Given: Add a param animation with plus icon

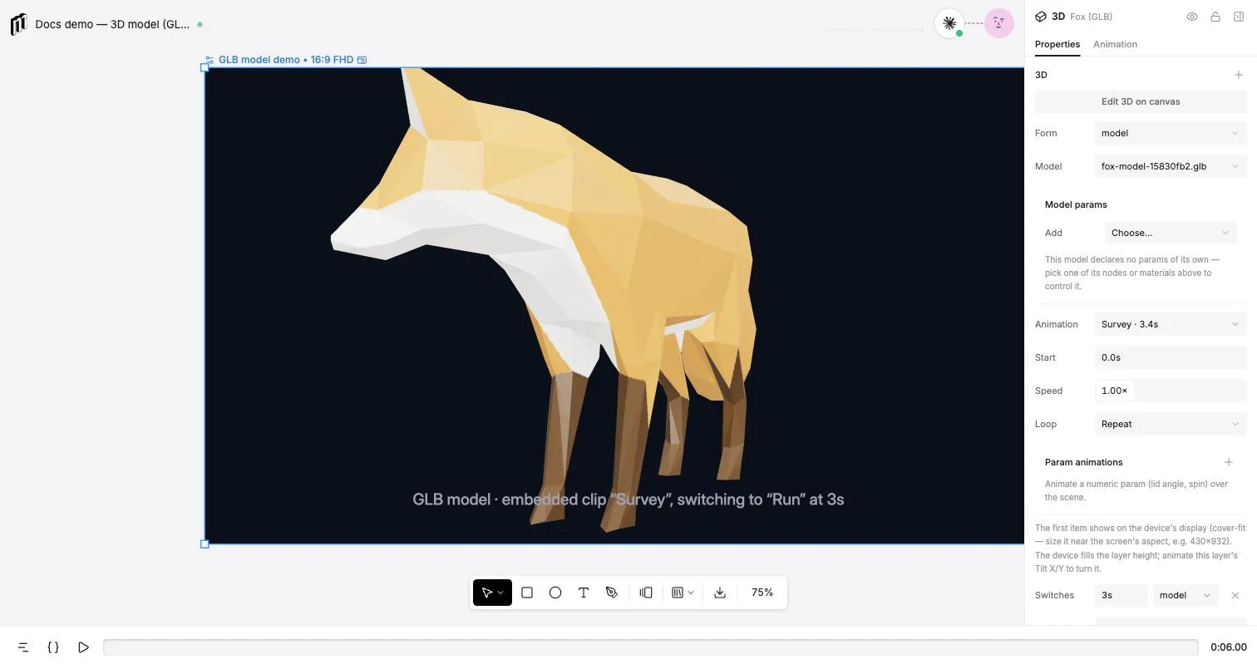Looking at the screenshot, I should [1229, 462].
